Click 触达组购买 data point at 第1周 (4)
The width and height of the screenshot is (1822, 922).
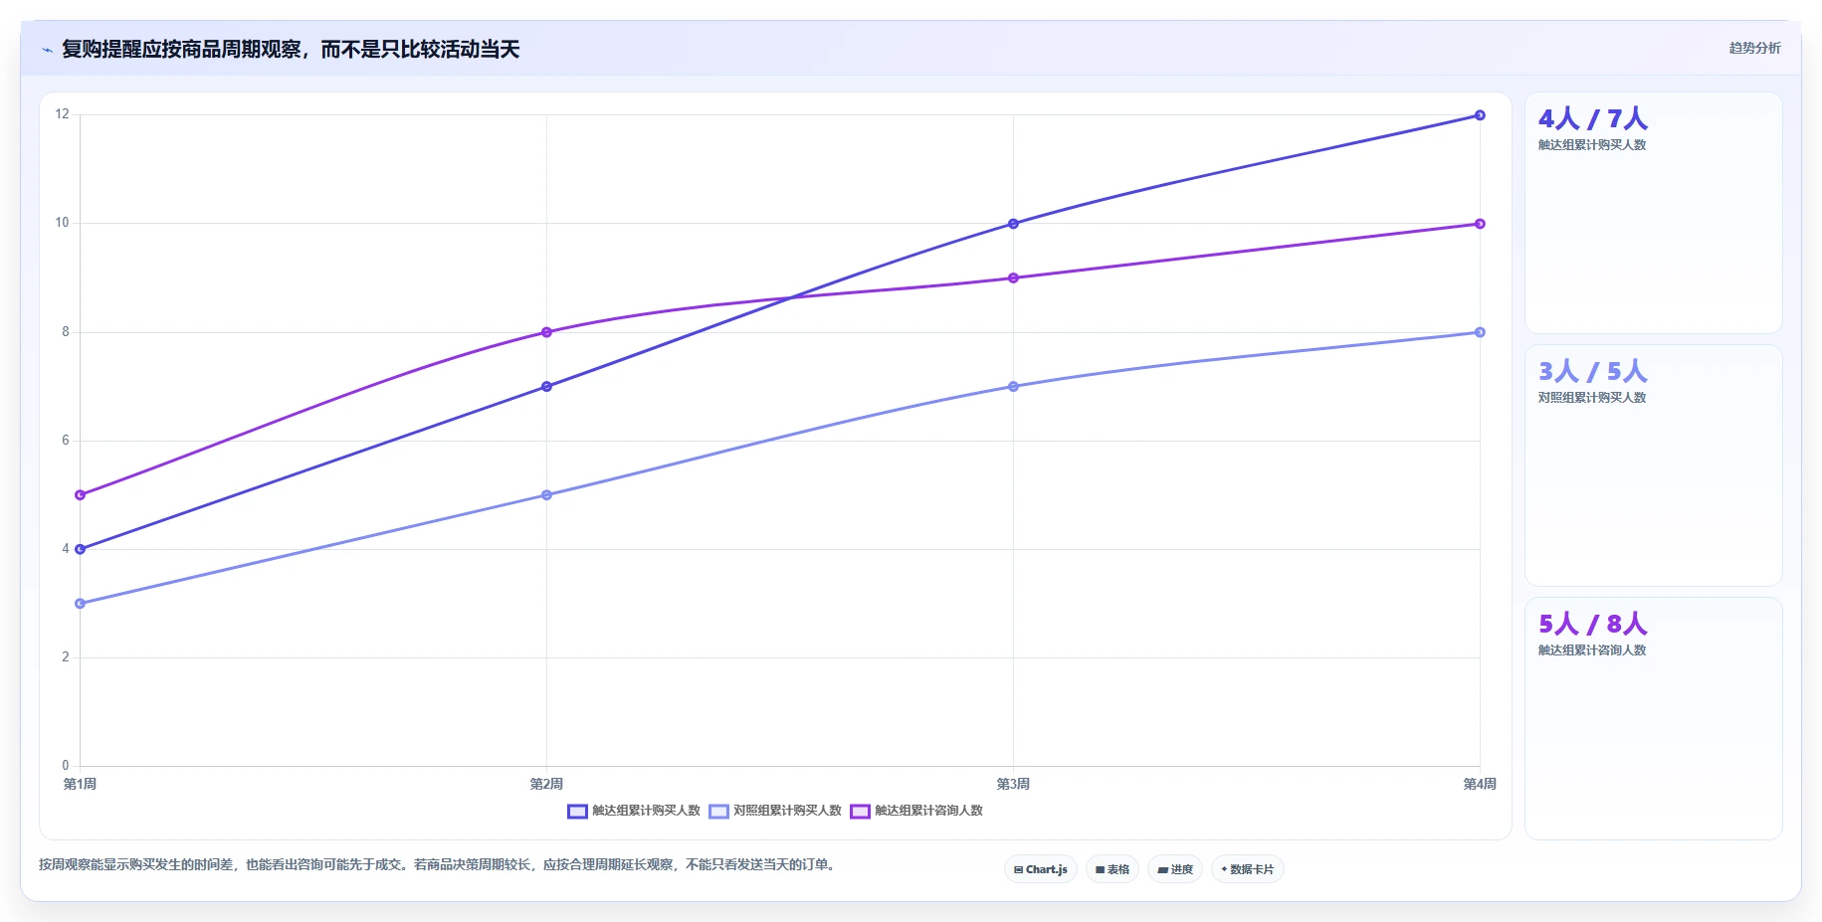pos(81,549)
